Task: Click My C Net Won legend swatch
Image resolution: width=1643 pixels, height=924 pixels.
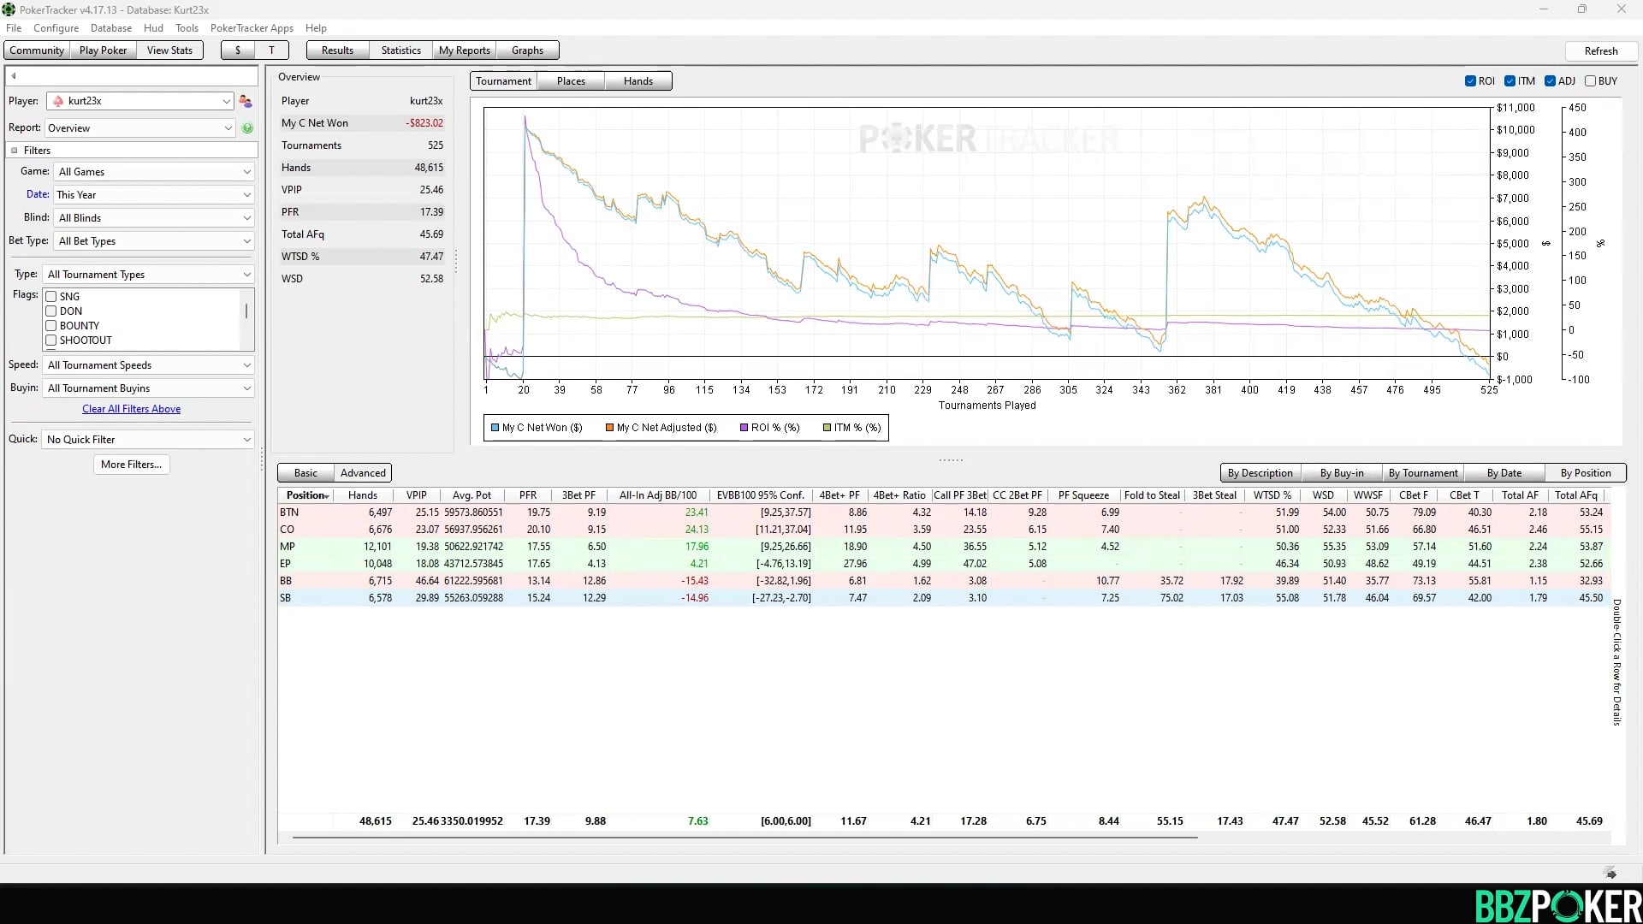Action: [495, 428]
